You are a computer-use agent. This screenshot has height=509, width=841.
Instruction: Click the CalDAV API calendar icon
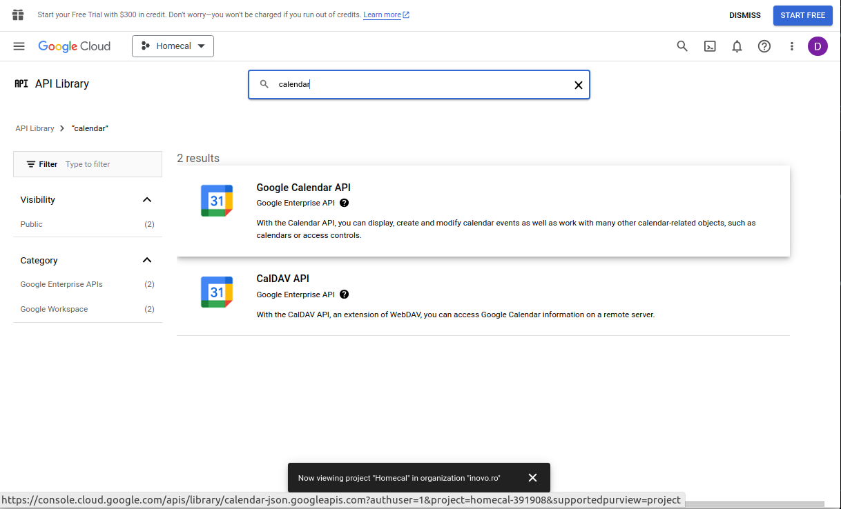coord(216,292)
